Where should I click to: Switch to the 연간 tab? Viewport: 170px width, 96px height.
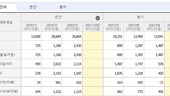click(33, 7)
